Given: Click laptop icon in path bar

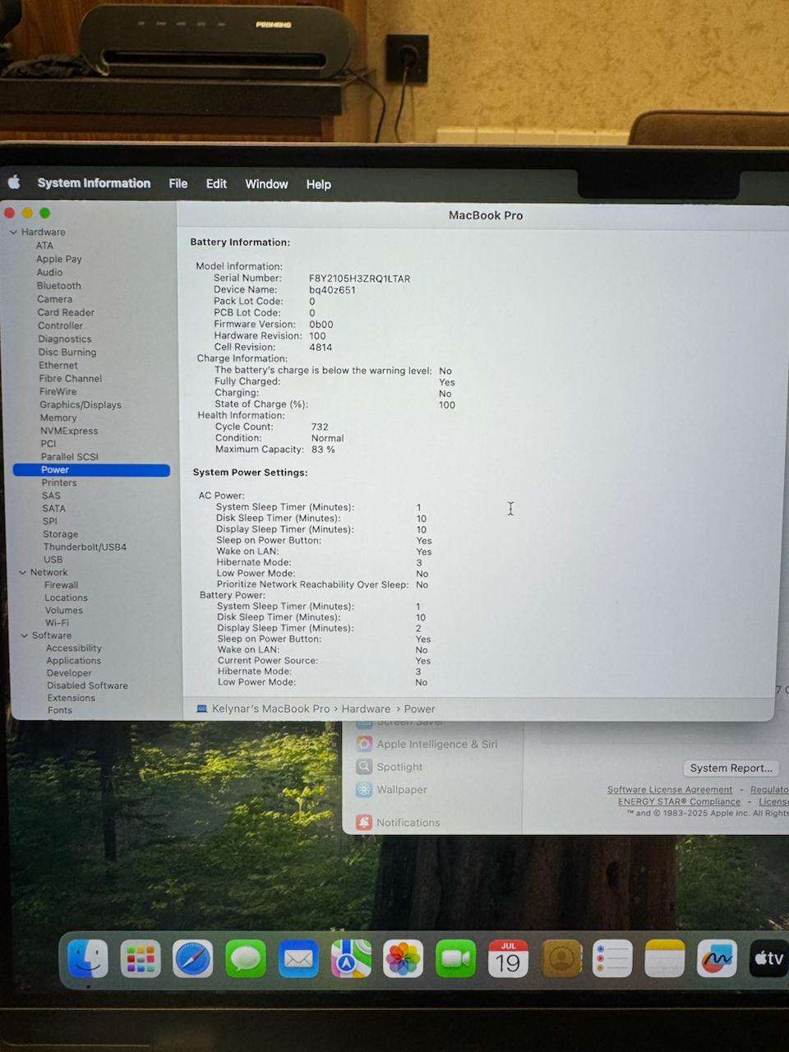Looking at the screenshot, I should (x=201, y=708).
